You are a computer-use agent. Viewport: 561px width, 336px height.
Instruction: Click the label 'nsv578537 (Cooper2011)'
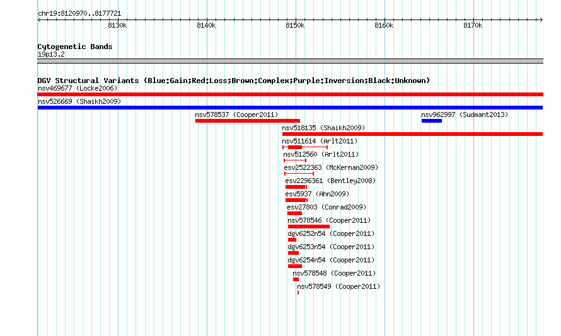pos(236,115)
